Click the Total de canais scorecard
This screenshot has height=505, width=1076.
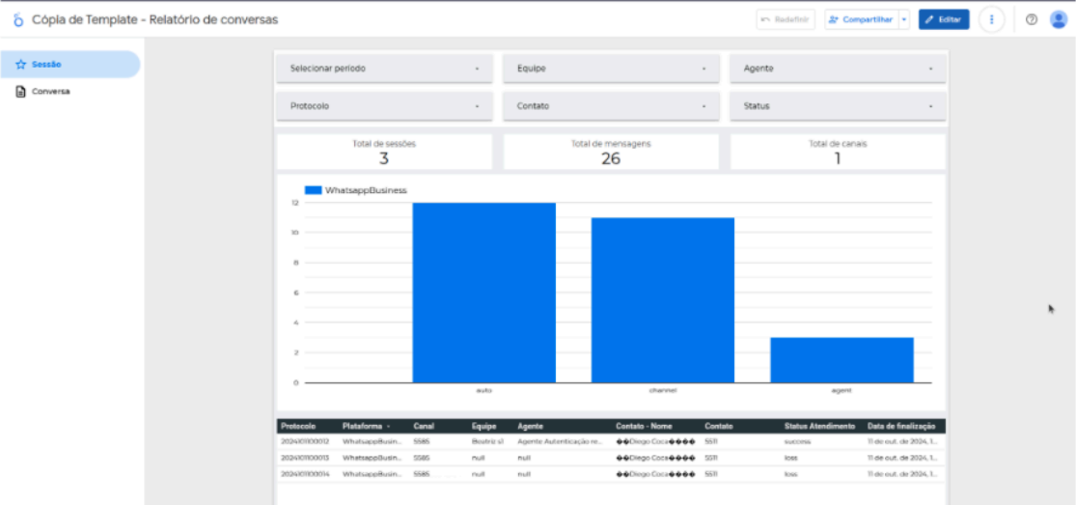(x=838, y=152)
